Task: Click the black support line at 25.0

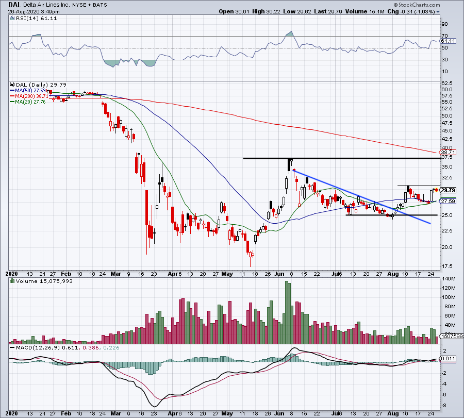Action: (x=391, y=215)
